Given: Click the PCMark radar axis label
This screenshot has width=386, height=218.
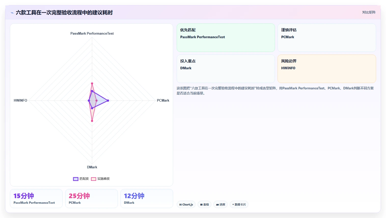Looking at the screenshot, I should click(x=163, y=100).
